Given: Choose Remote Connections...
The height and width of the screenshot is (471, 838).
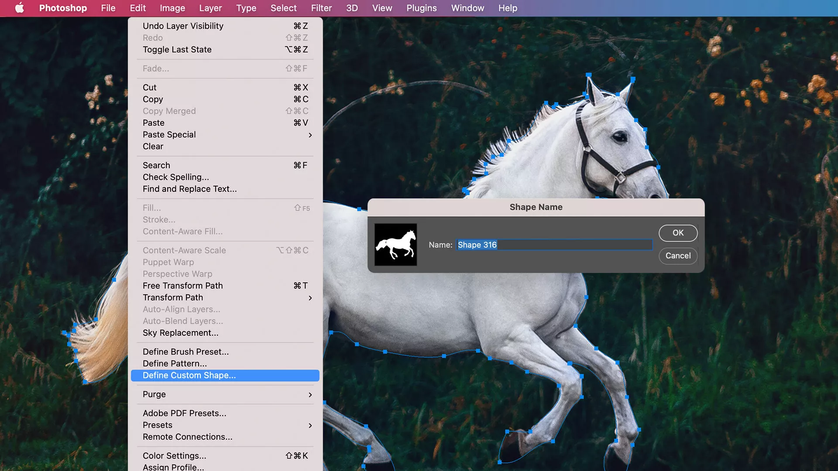Looking at the screenshot, I should [225, 437].
